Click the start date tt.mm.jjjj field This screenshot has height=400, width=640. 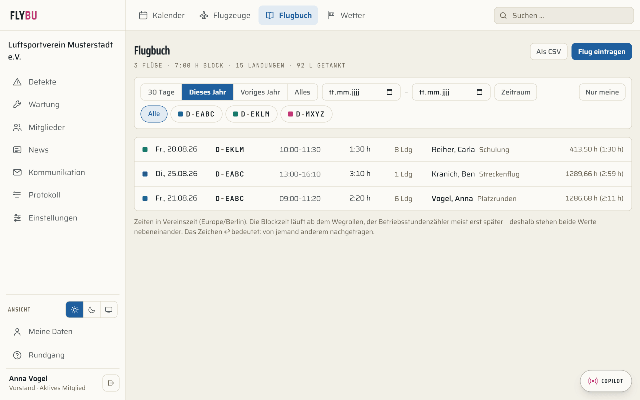click(361, 92)
